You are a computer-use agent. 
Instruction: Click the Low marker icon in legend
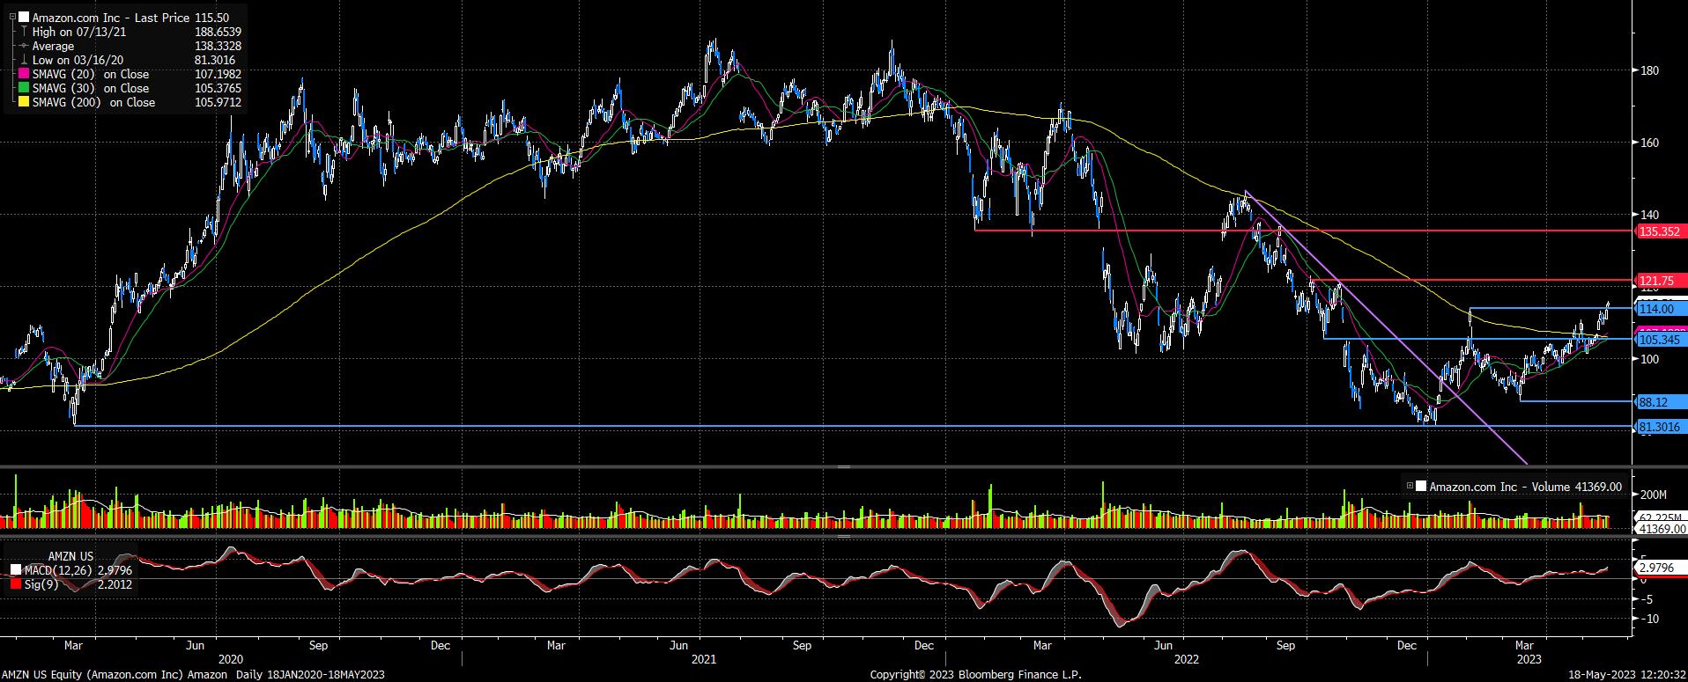[x=23, y=60]
